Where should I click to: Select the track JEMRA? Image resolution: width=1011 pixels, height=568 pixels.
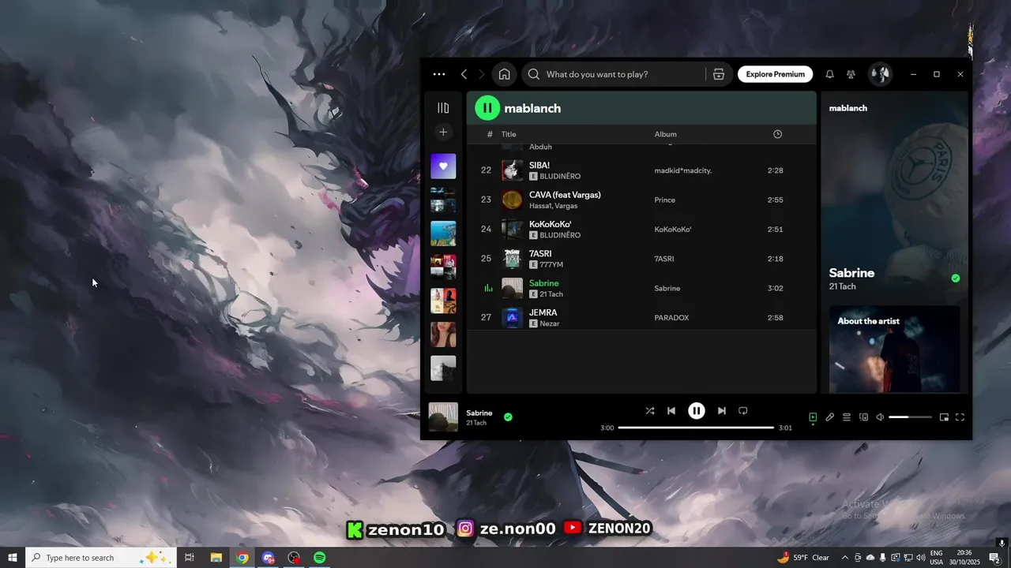pyautogui.click(x=543, y=312)
